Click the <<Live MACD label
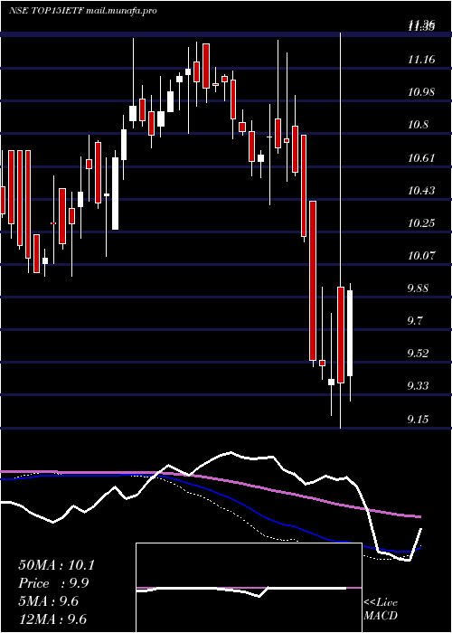 381,609
